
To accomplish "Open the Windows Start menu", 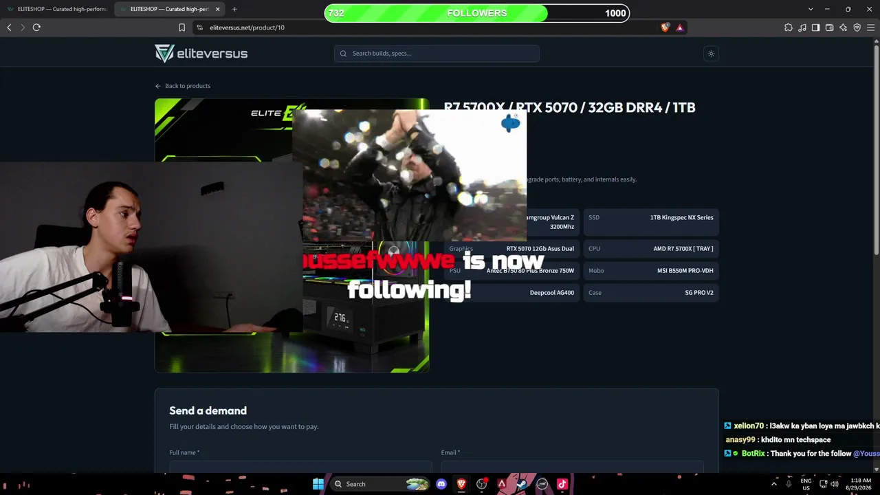I will (x=318, y=484).
